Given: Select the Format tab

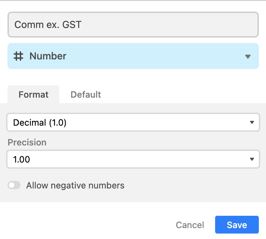Looking at the screenshot, I should click(x=33, y=95).
